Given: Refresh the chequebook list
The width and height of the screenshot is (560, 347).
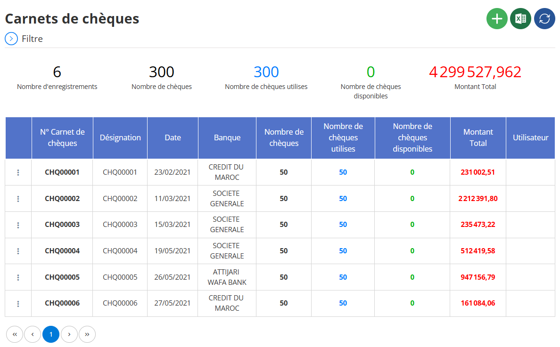Looking at the screenshot, I should [x=544, y=18].
